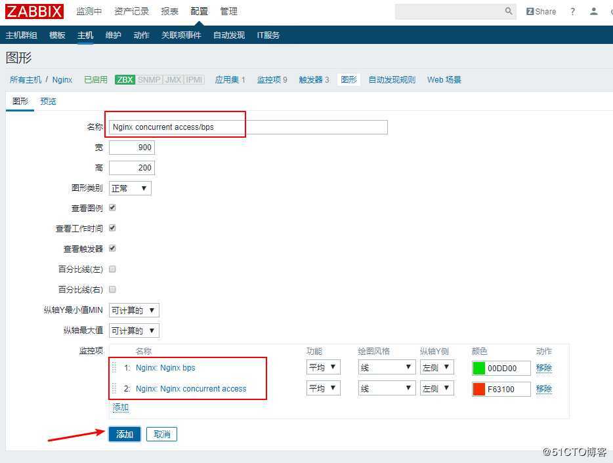
Task: Click the 宽 width input field
Action: 131,147
